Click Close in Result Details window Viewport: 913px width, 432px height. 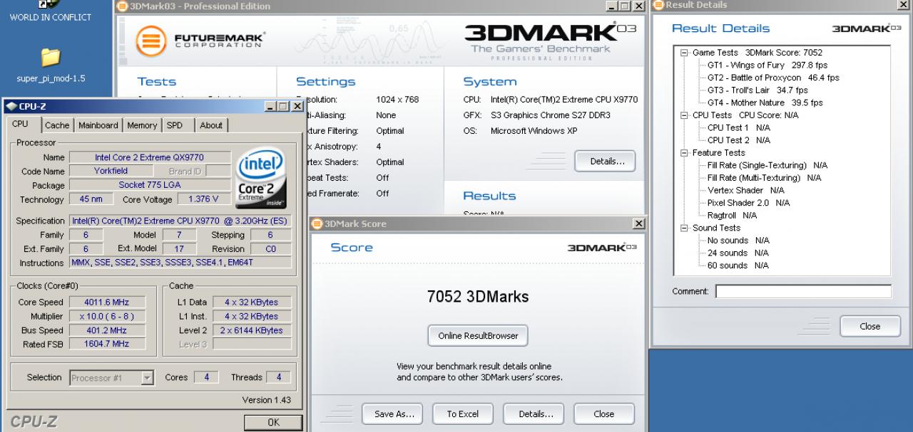coord(870,326)
